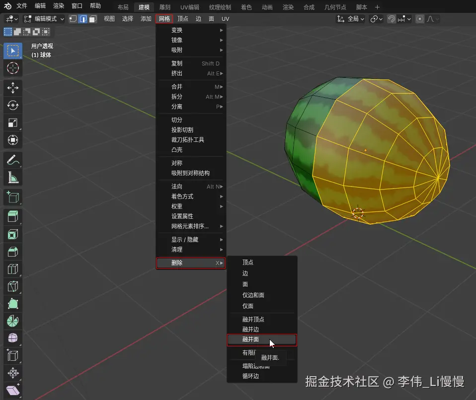Select the Poly Build tool
The height and width of the screenshot is (400, 476).
coord(13,304)
